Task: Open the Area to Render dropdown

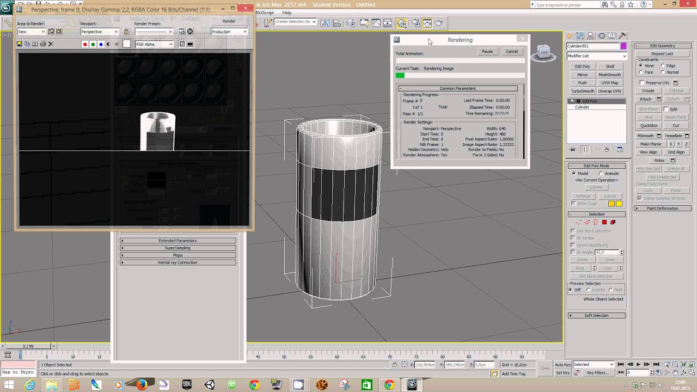Action: coord(31,32)
